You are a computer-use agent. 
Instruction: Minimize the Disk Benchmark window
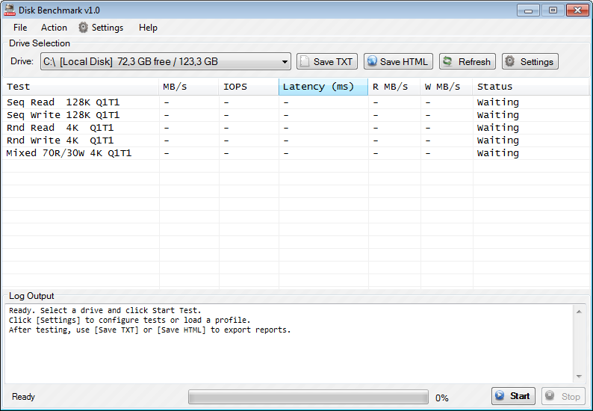[528, 10]
